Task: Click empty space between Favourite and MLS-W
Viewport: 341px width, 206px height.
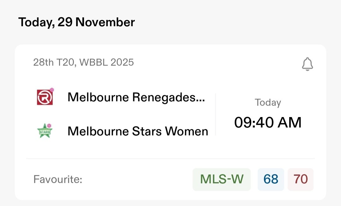Action: coord(136,180)
